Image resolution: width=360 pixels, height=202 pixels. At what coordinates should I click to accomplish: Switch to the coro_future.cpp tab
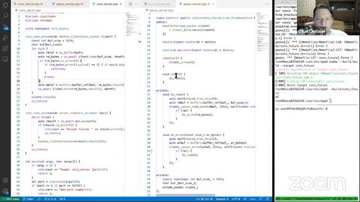click(28, 4)
